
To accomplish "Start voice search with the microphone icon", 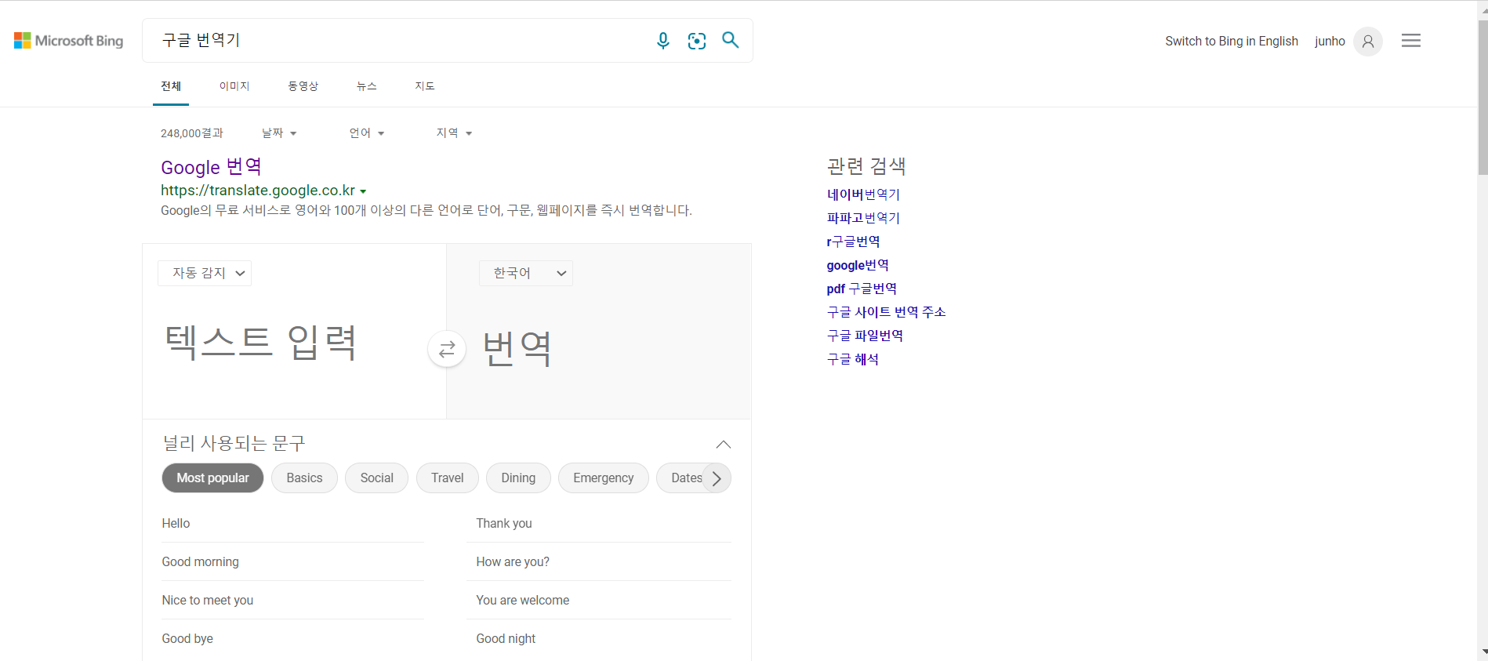I will click(663, 41).
